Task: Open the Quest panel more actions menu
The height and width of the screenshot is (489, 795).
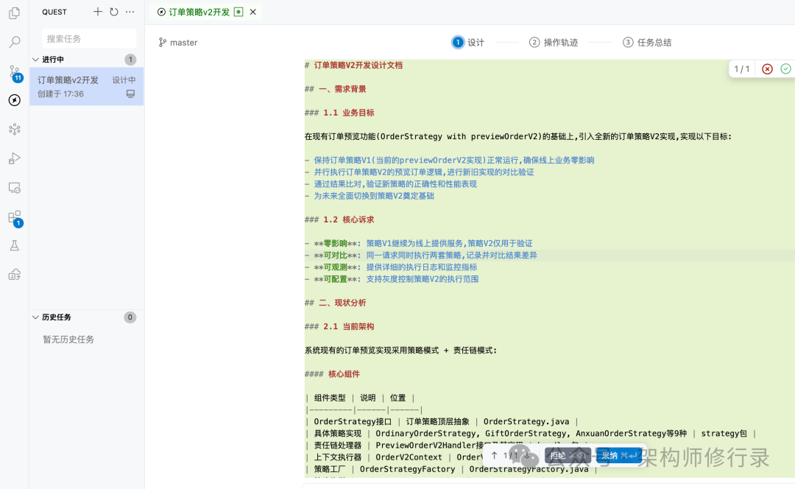Action: (x=130, y=12)
